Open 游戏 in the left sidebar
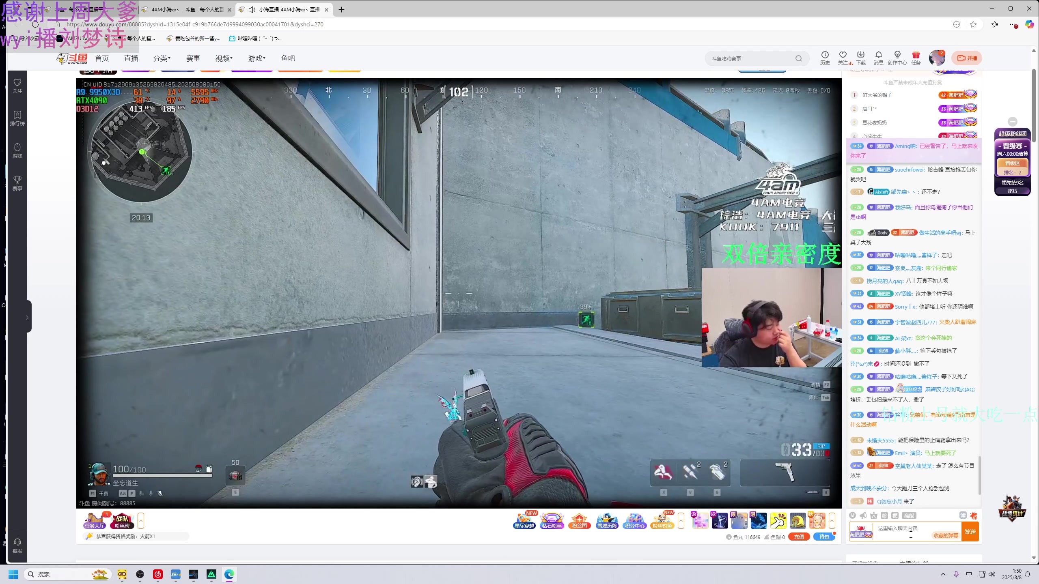Viewport: 1039px width, 584px height. click(x=17, y=151)
